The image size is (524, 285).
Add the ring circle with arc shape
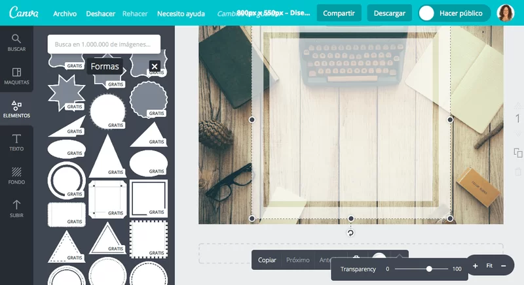(67, 180)
